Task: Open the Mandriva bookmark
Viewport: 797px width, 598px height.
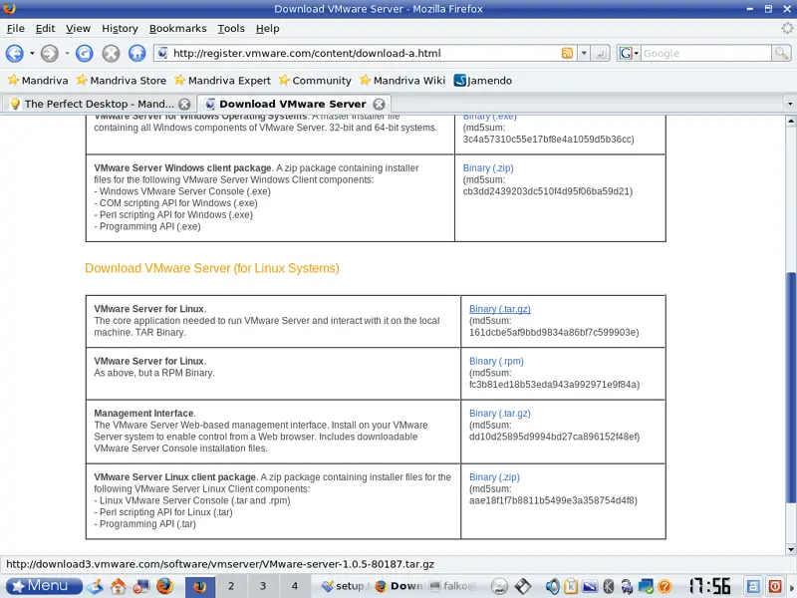Action: tap(38, 81)
